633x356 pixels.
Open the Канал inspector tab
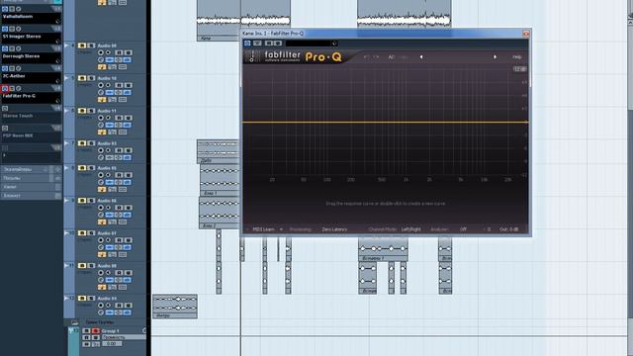(x=31, y=187)
